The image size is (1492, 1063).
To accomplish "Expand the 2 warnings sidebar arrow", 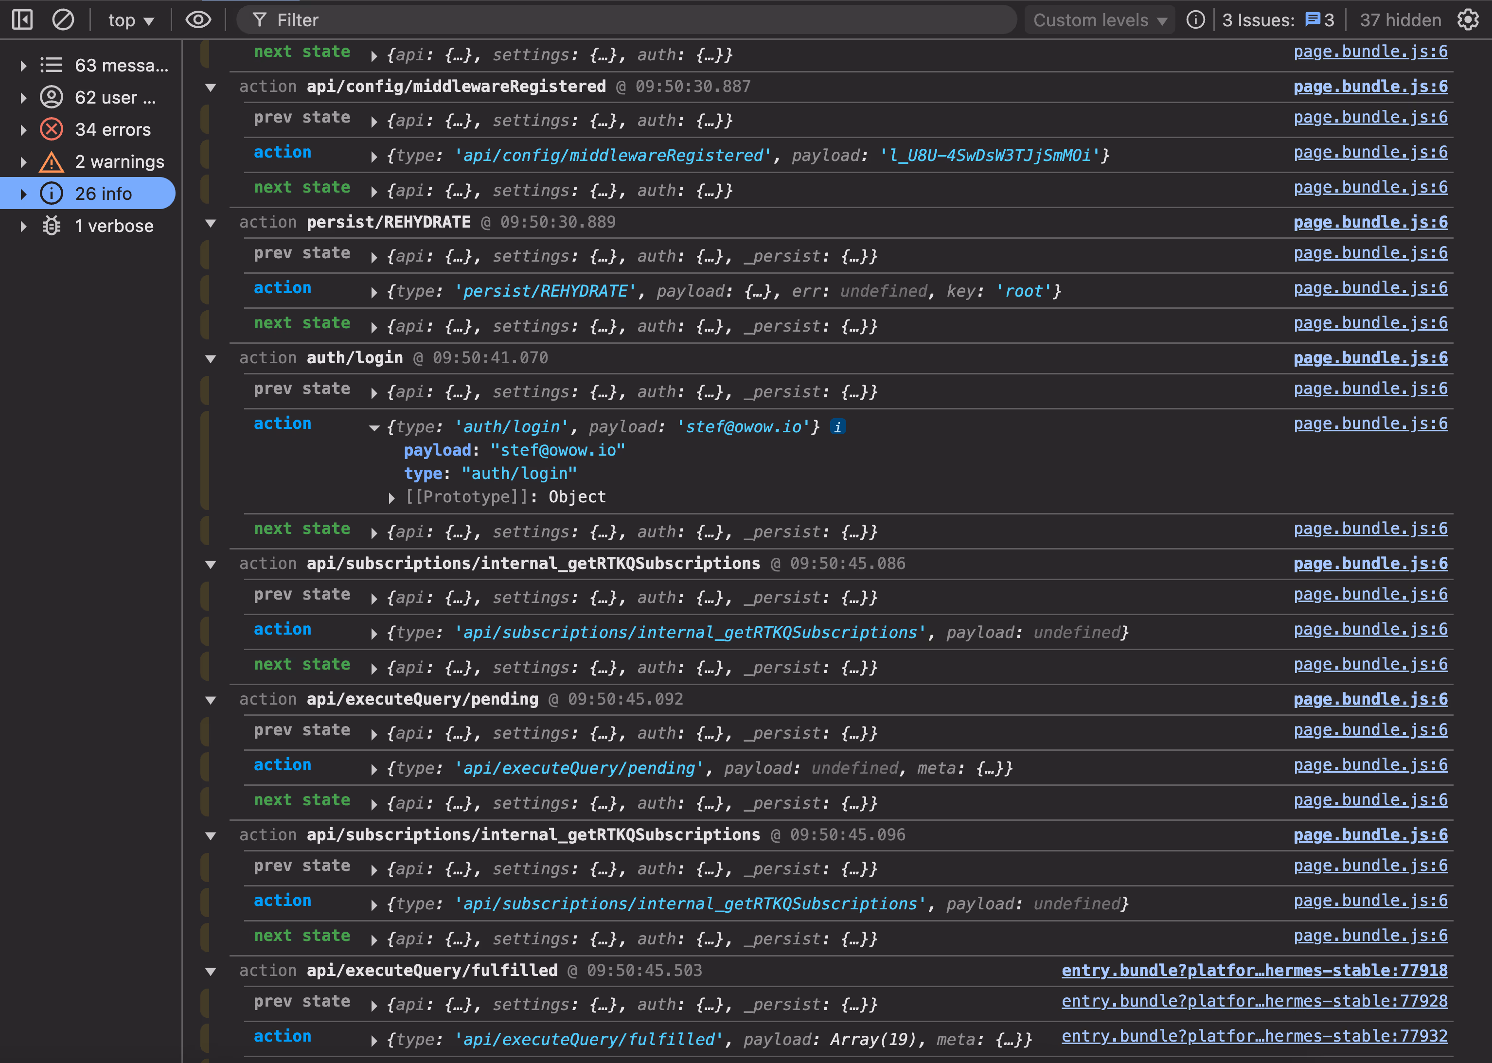I will click(x=23, y=161).
